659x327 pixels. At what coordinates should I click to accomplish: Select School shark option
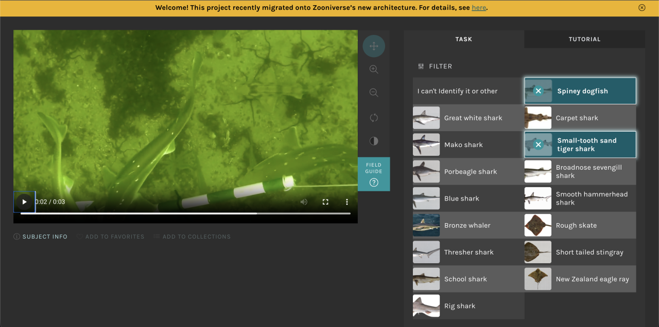coord(468,279)
